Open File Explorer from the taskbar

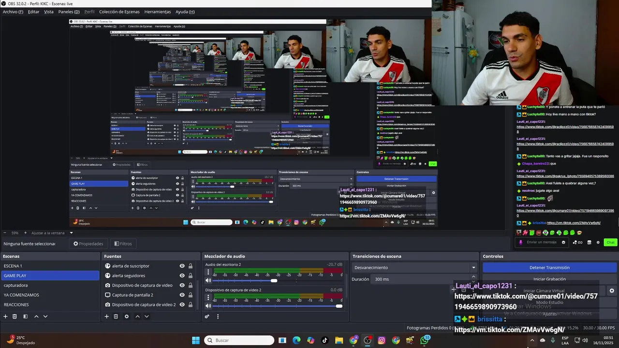[339, 340]
